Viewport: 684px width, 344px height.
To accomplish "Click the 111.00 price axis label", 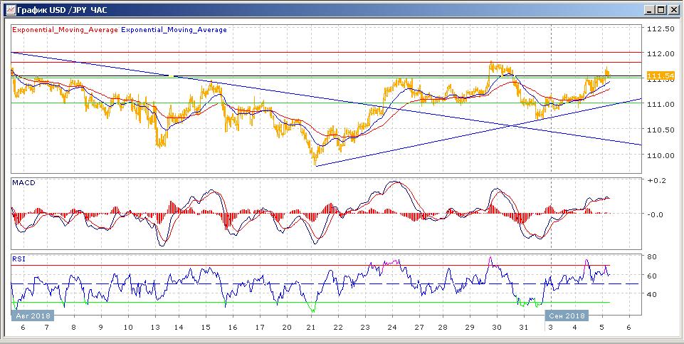I will 661,104.
